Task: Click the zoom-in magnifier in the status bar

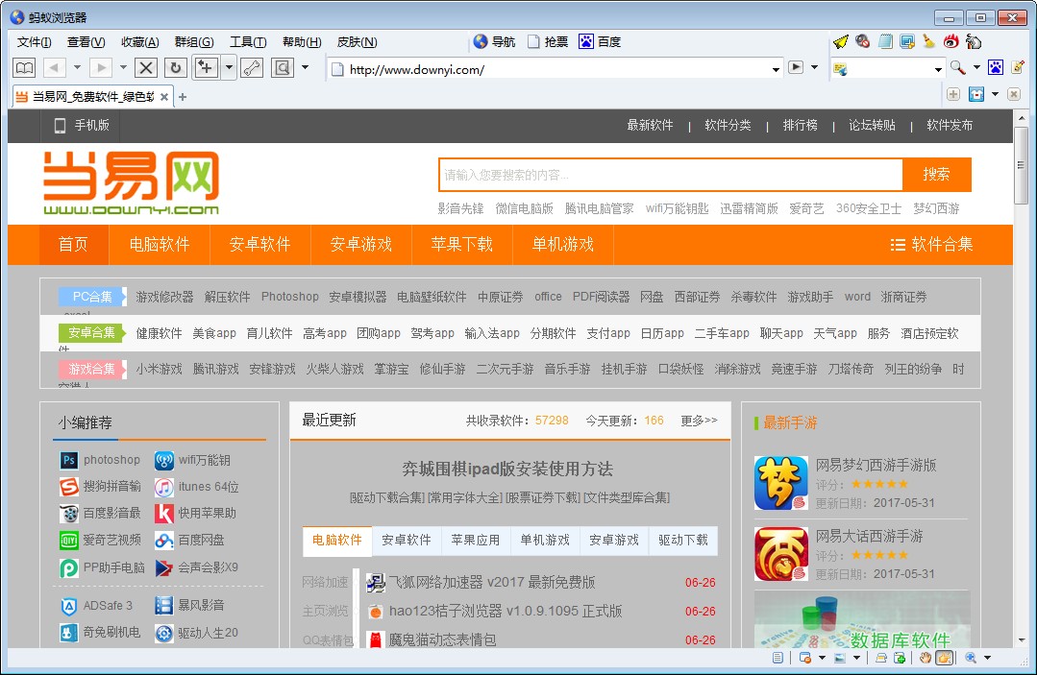Action: pos(970,659)
